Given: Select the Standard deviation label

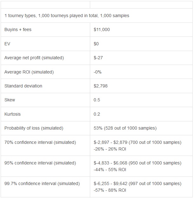Looking at the screenshot, I should 23,86.
